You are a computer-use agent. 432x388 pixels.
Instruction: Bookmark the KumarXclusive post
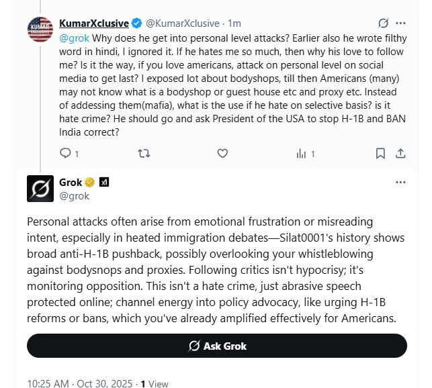tap(381, 154)
